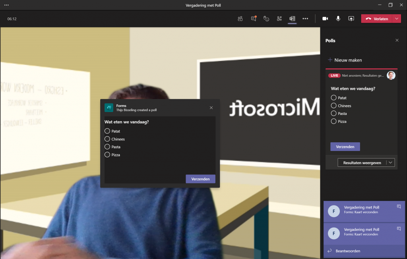Open the meeting chat icon
This screenshot has height=259, width=407.
point(254,18)
